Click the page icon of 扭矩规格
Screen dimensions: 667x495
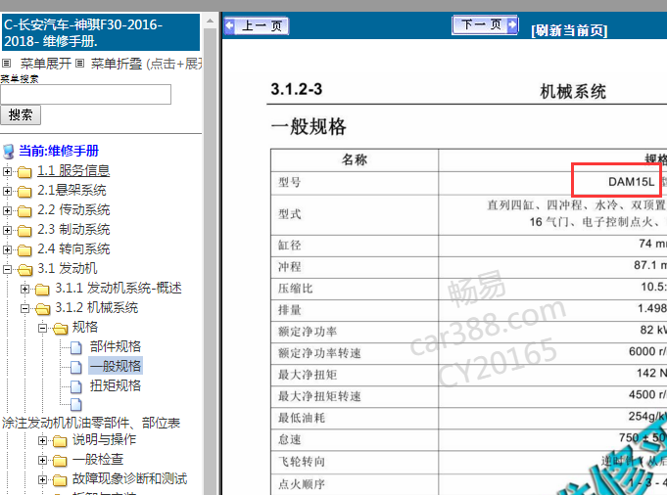click(76, 386)
